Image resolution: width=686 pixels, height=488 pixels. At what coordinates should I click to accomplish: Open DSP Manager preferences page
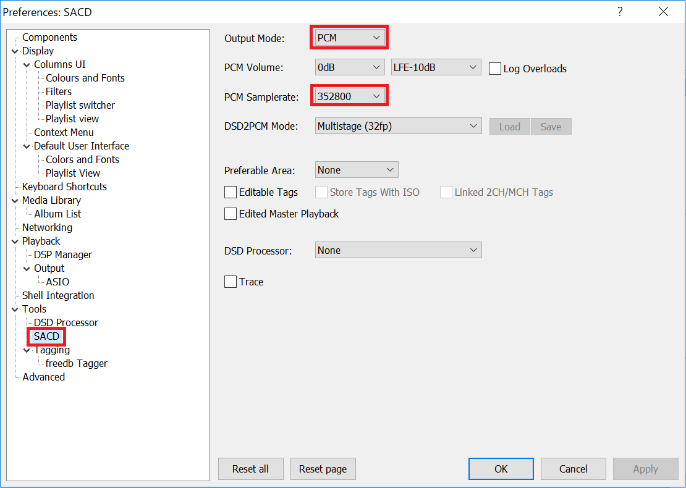coord(62,254)
